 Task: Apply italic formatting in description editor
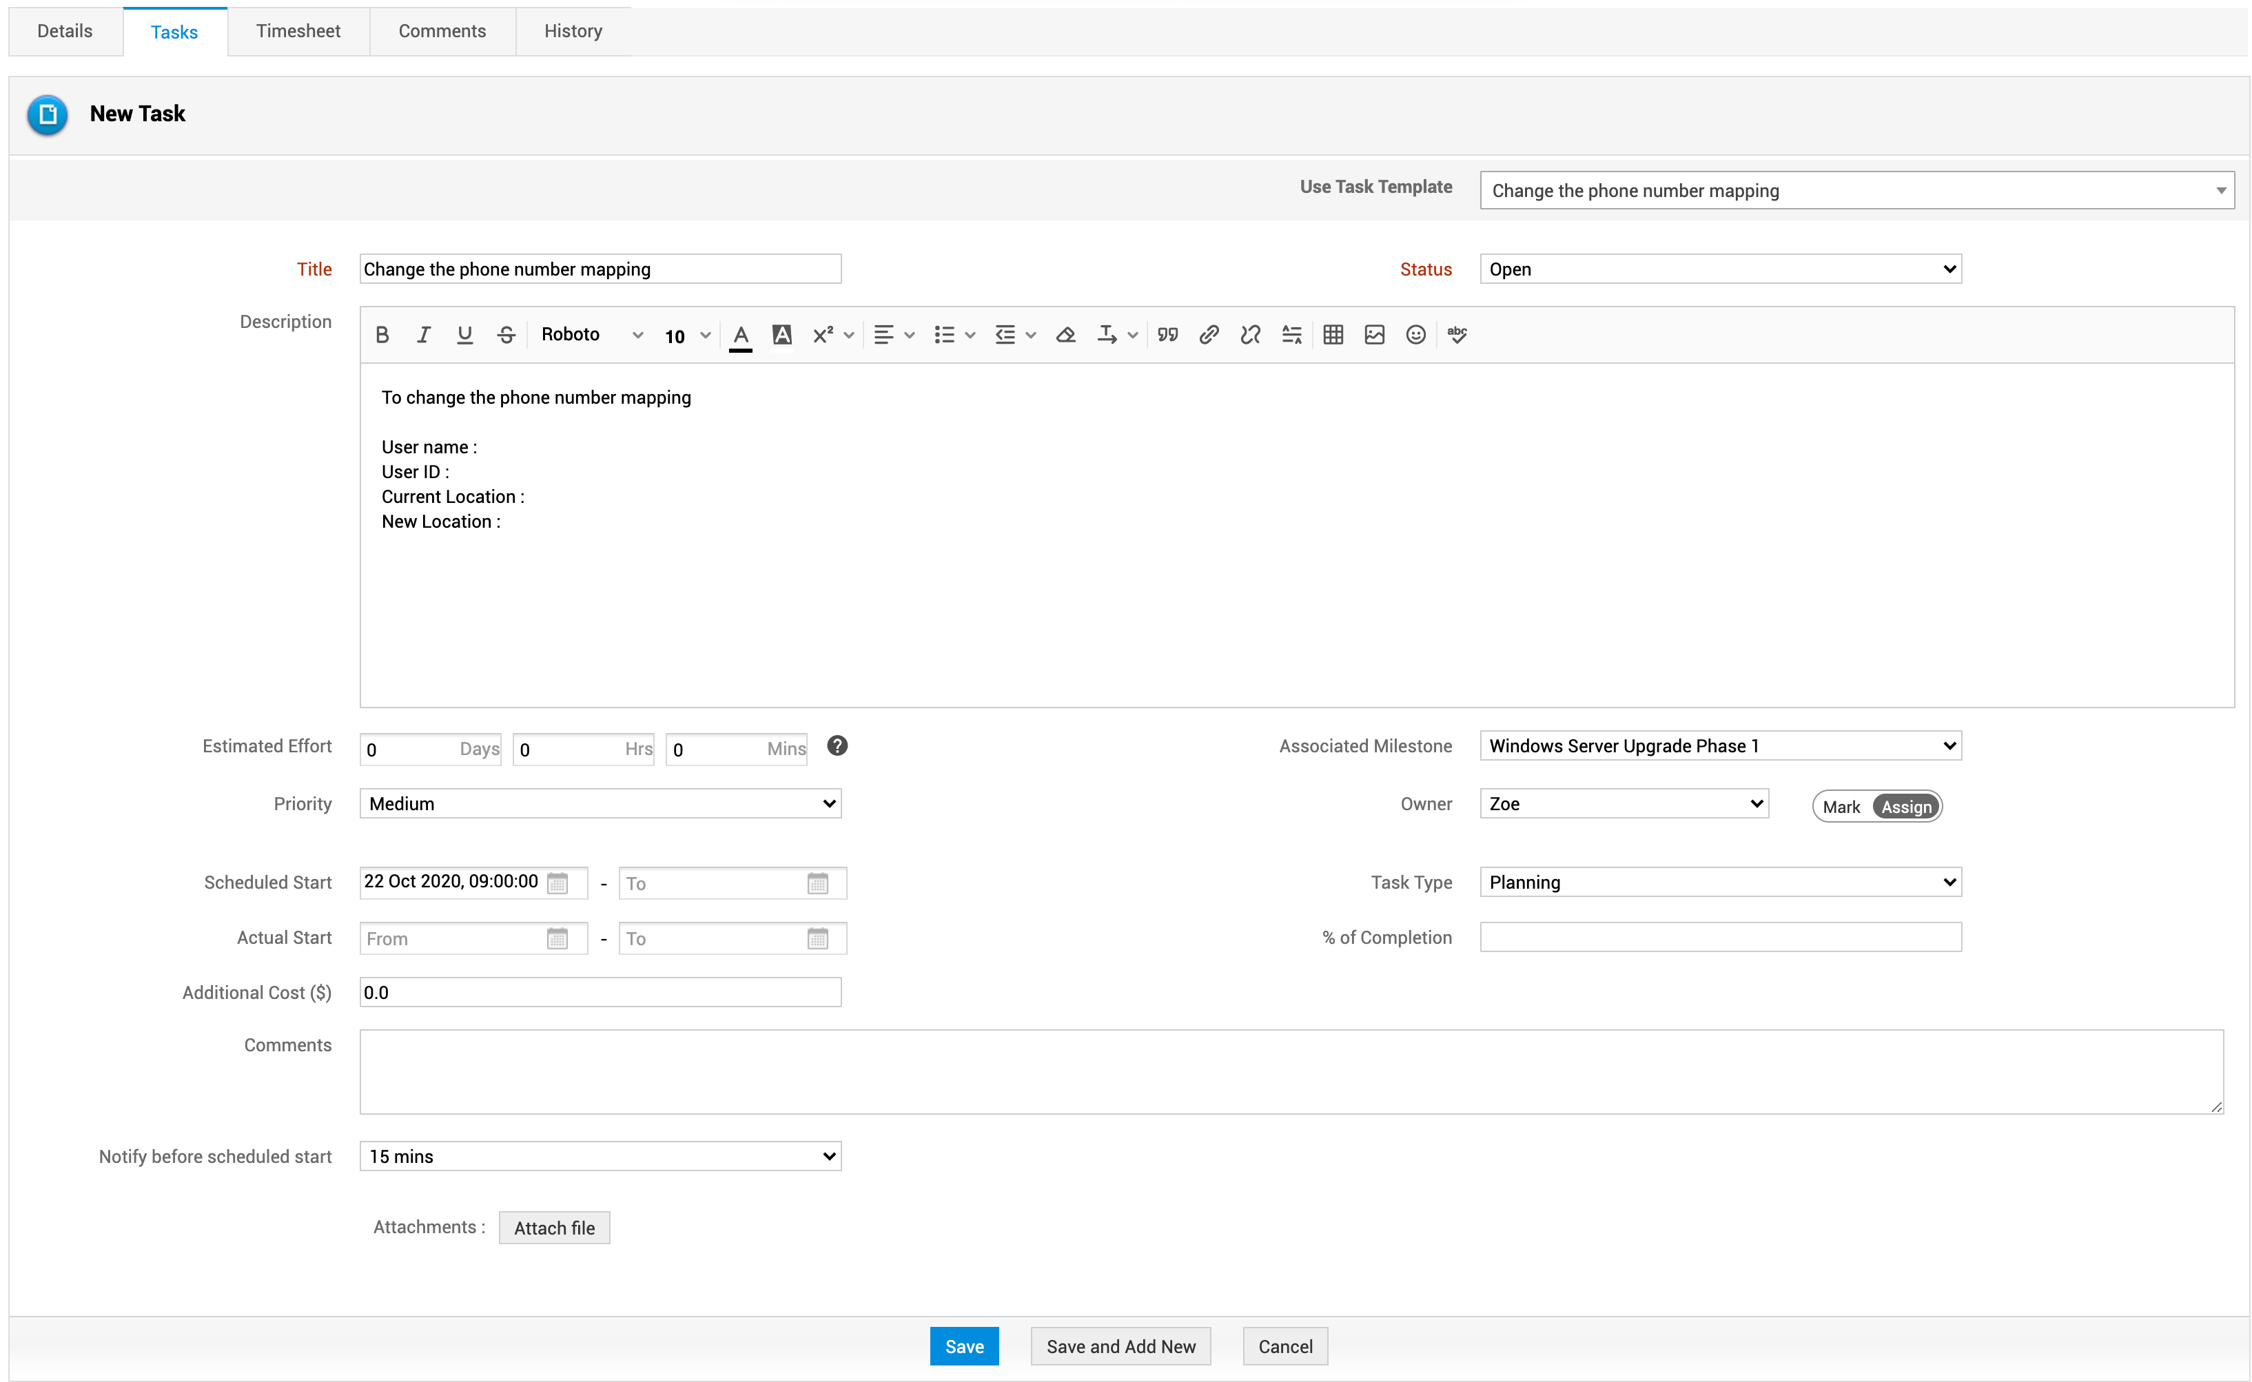[x=423, y=336]
